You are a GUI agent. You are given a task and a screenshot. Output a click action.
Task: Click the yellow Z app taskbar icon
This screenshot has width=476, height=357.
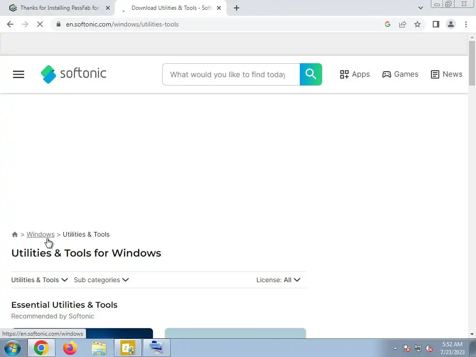[128, 348]
